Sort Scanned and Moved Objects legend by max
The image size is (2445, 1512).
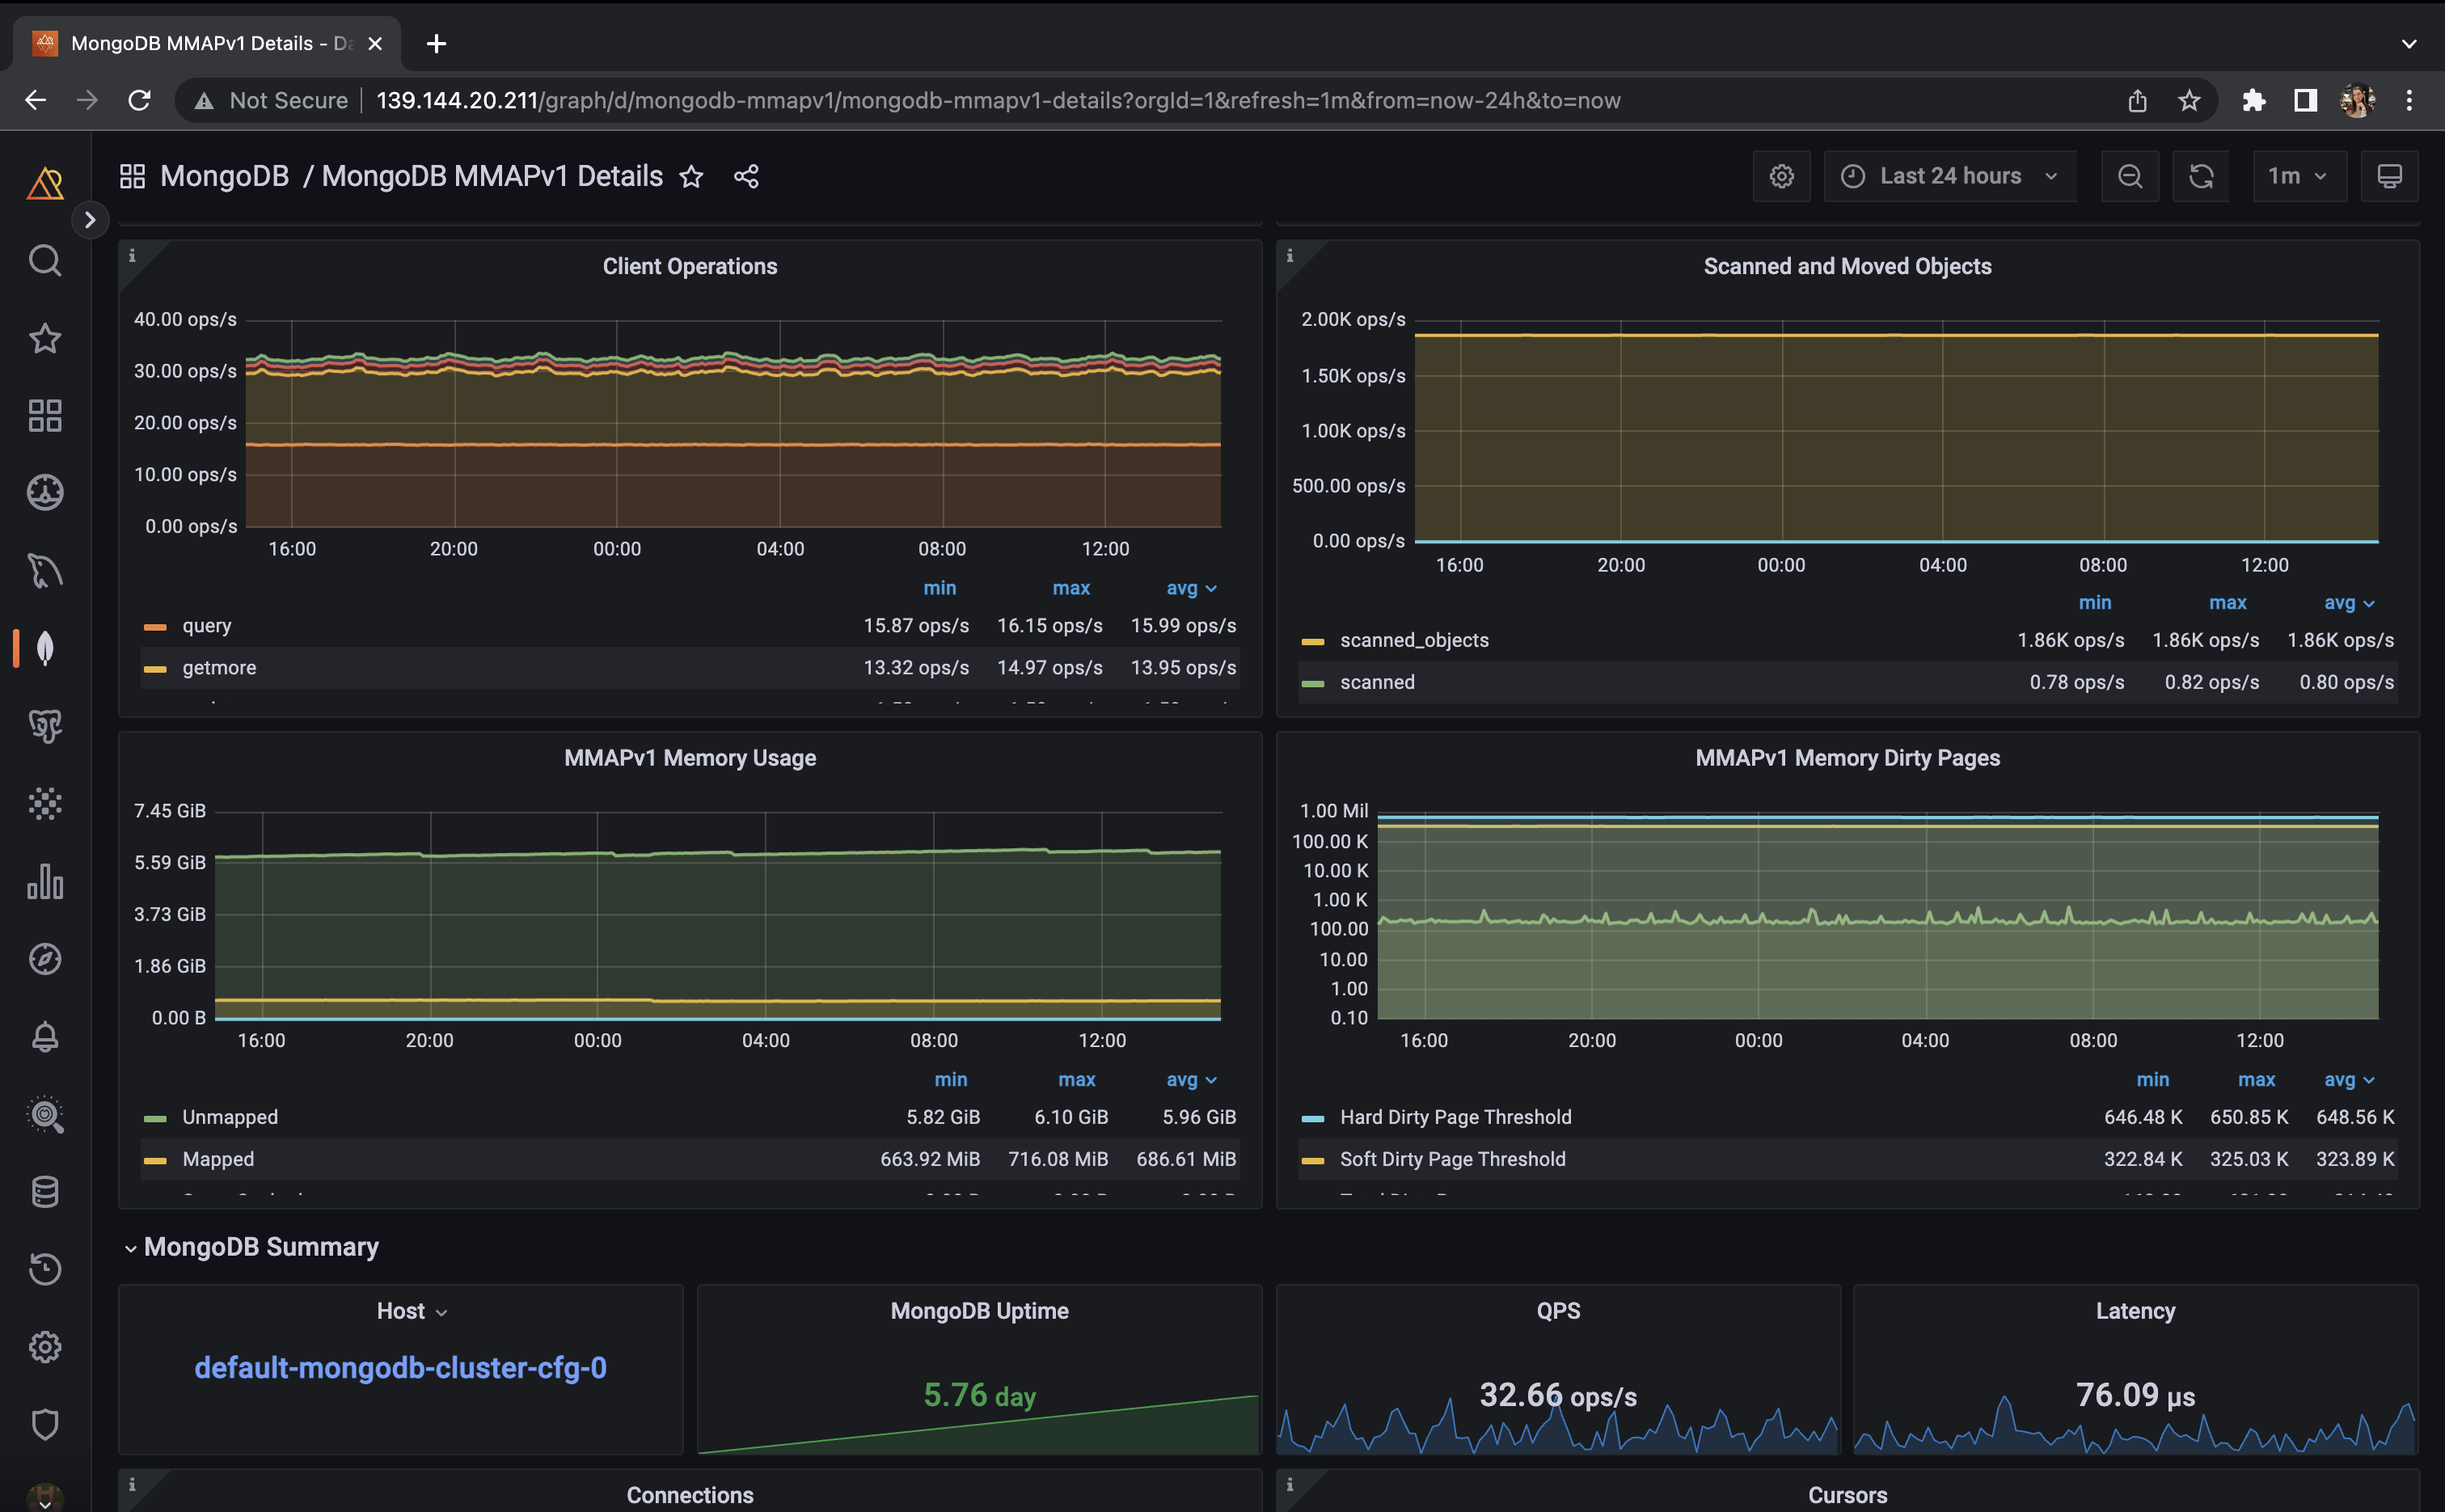(2227, 603)
